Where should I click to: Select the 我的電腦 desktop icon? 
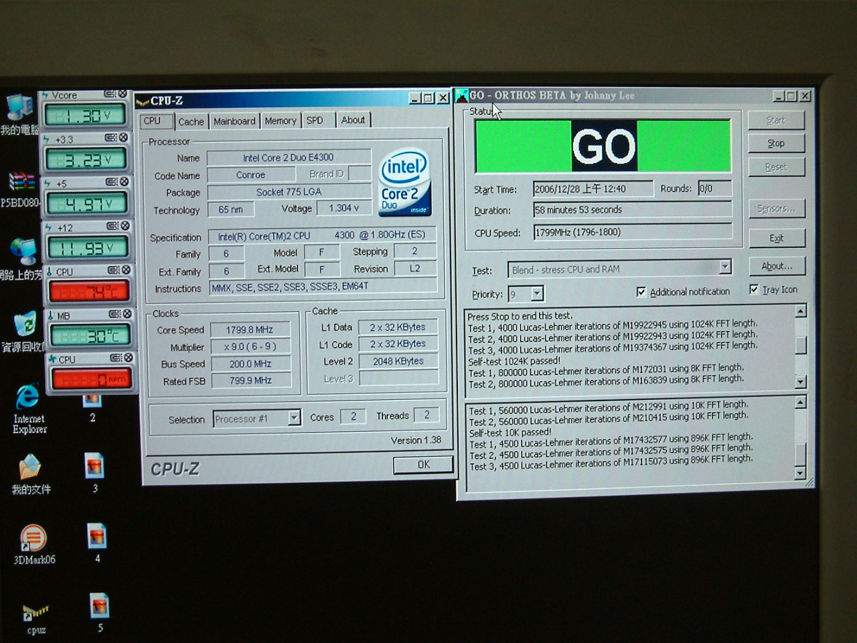click(19, 115)
